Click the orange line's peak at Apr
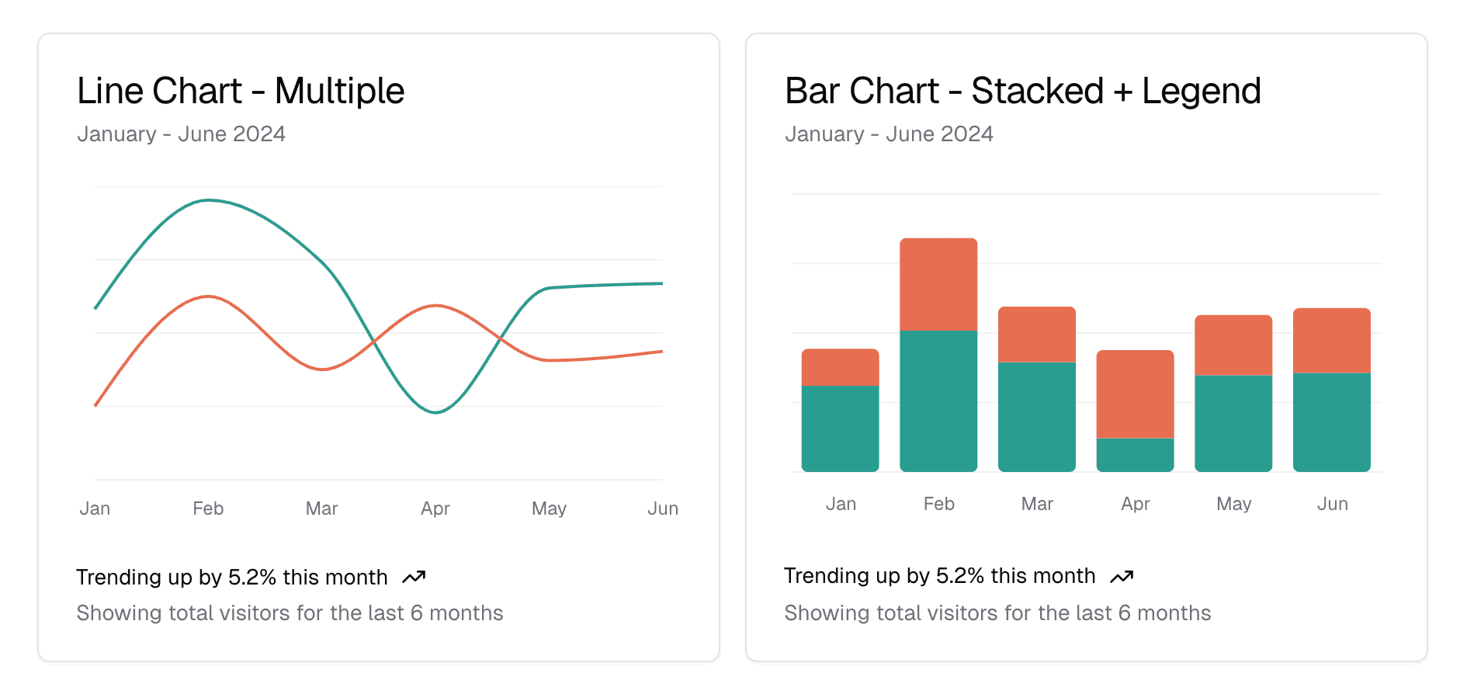This screenshot has width=1467, height=680. tap(436, 306)
